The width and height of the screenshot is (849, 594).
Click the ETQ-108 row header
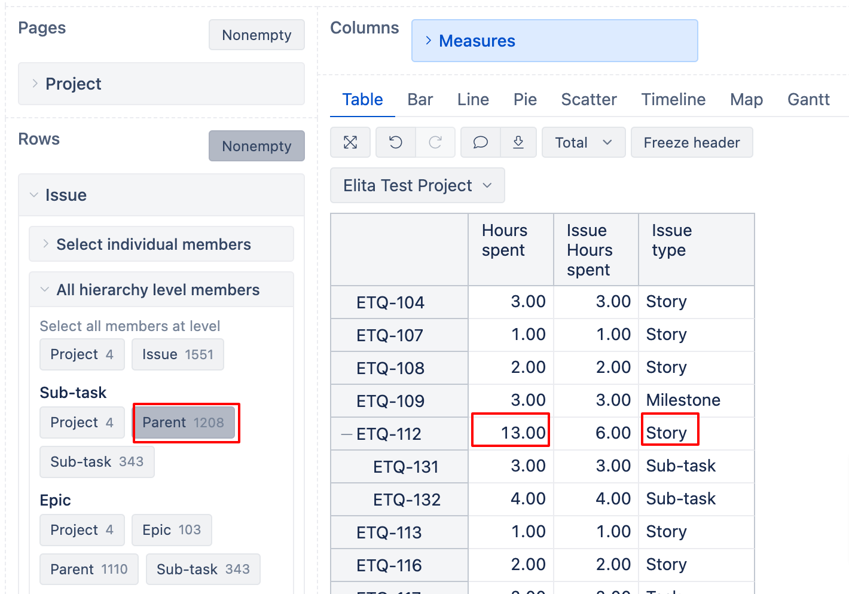(x=399, y=368)
